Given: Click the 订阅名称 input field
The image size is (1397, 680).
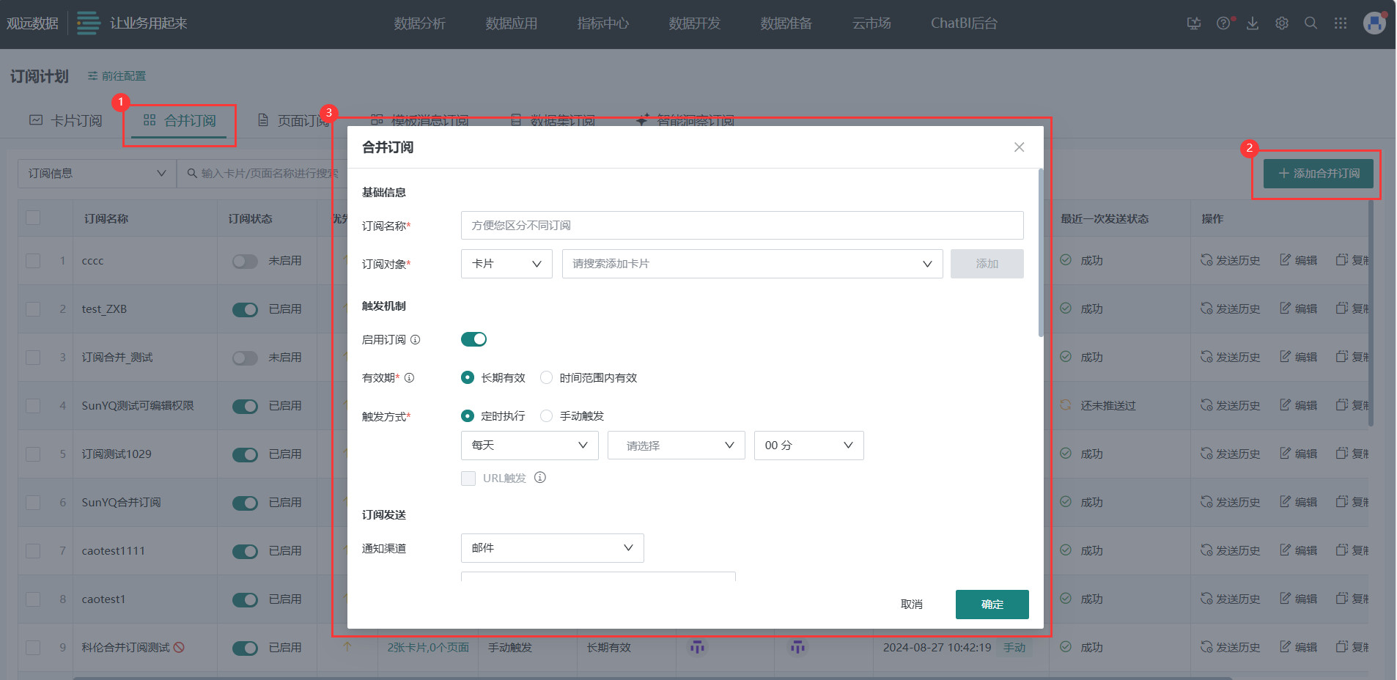Looking at the screenshot, I should point(740,225).
